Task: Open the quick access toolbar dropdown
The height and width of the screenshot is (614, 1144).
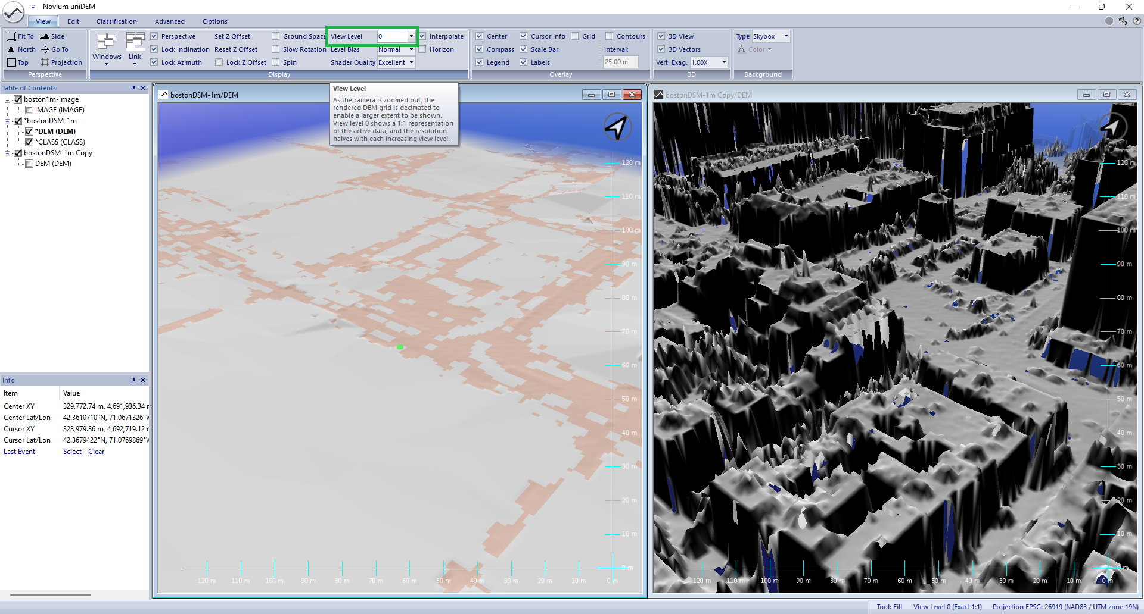Action: pyautogui.click(x=33, y=7)
